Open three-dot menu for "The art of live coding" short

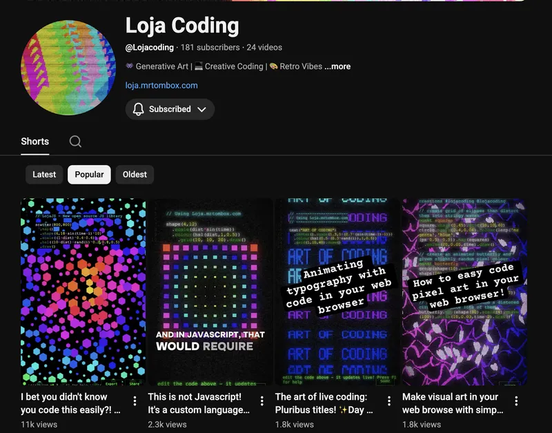[x=389, y=401]
